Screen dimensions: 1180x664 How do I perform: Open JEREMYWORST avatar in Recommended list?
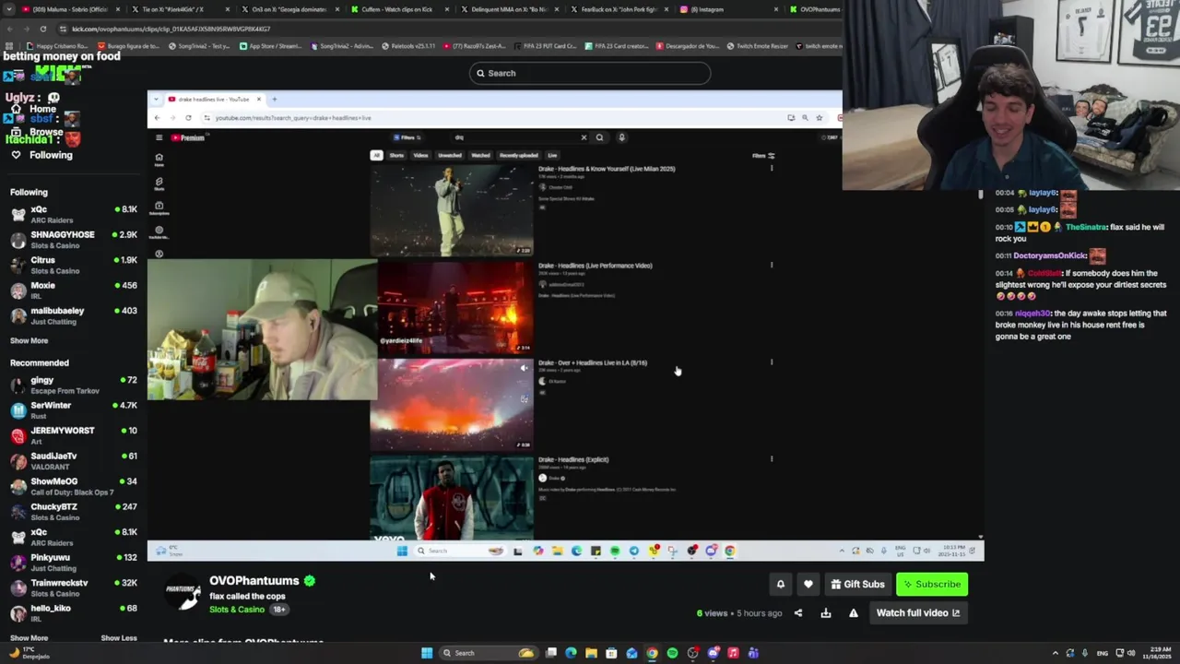pyautogui.click(x=18, y=436)
